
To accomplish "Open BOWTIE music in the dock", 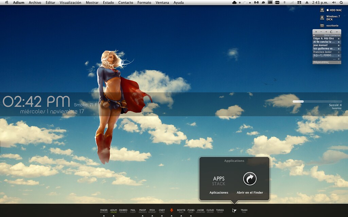I will click(181, 211).
